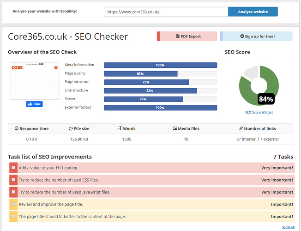Export the report via PDF Export
301x231 pixels.
pos(188,36)
